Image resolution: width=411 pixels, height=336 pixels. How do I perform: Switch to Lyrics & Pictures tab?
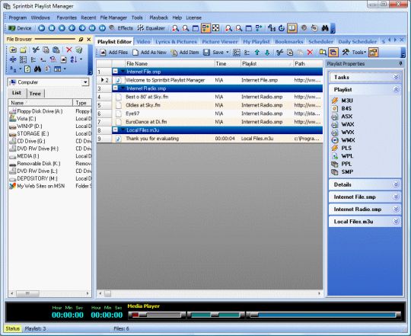click(176, 42)
